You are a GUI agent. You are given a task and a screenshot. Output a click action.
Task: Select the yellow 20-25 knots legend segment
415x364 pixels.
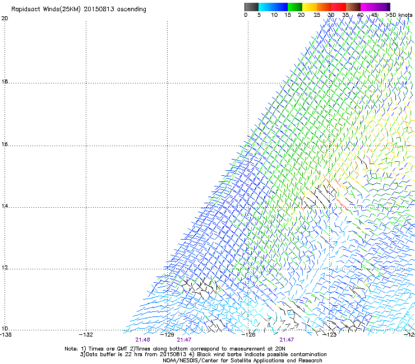310,7
